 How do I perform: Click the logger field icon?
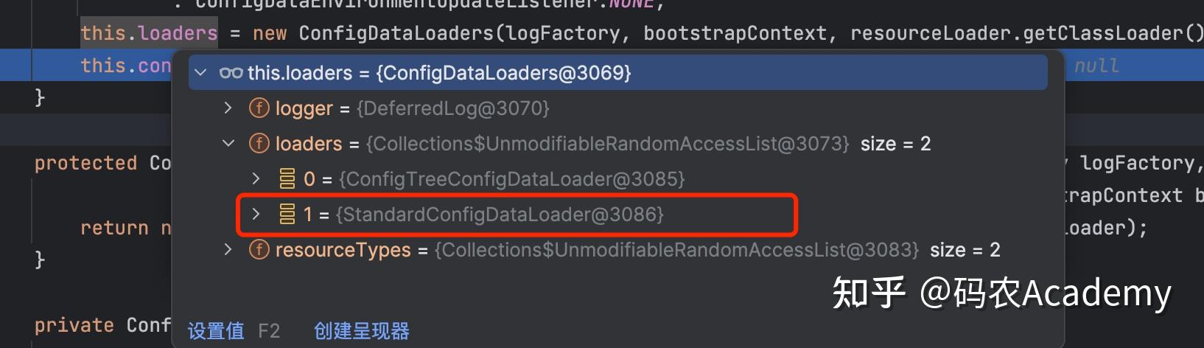(x=259, y=108)
